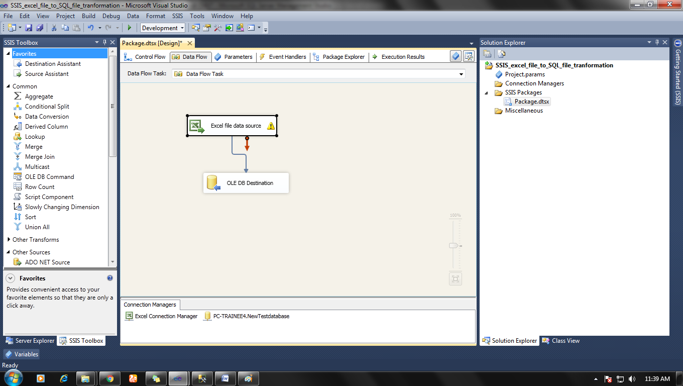This screenshot has width=683, height=386.
Task: Select Multicast in toolbox
Action: click(x=37, y=167)
